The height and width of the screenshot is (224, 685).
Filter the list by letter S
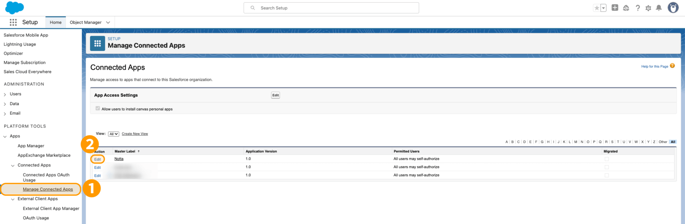tap(612, 142)
